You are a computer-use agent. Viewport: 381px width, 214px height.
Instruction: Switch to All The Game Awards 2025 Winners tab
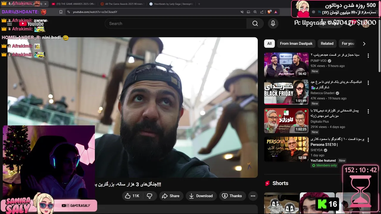(122, 4)
